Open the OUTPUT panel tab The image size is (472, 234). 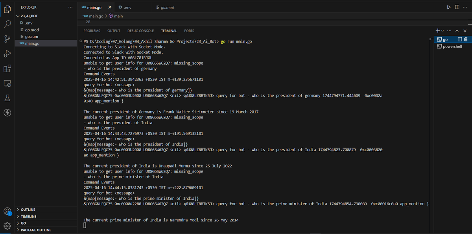pos(114,31)
